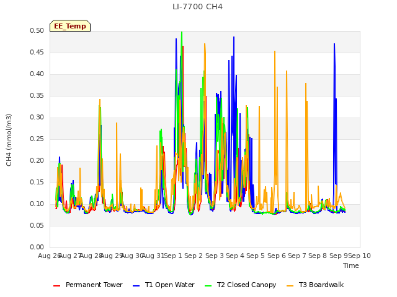397x297 pixels.
Task: Click the 0.45 y-axis tick label
Action: [37, 52]
